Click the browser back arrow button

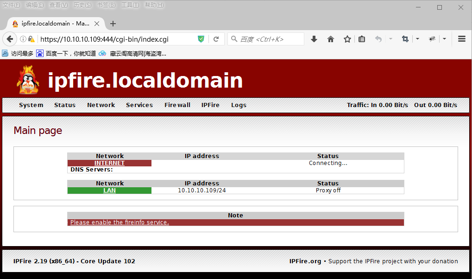pyautogui.click(x=10, y=39)
